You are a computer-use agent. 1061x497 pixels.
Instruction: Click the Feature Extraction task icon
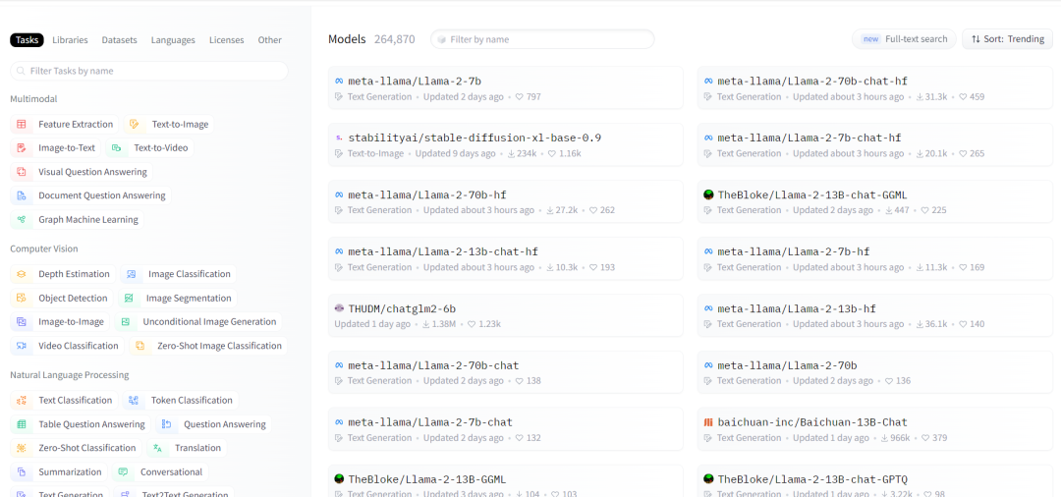coord(22,125)
